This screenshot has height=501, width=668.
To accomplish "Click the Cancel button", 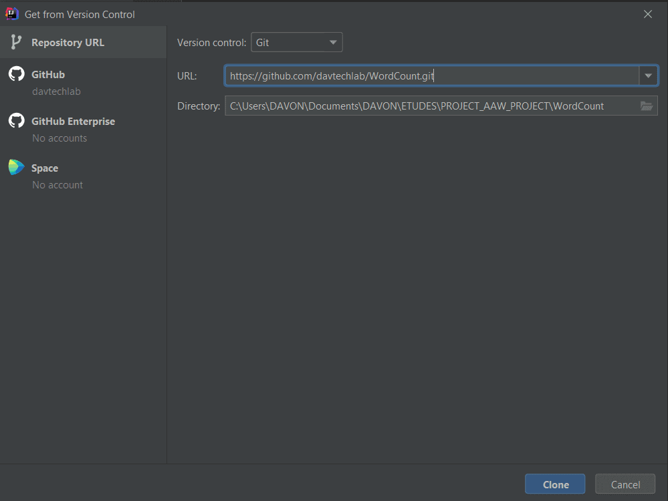I will (625, 484).
